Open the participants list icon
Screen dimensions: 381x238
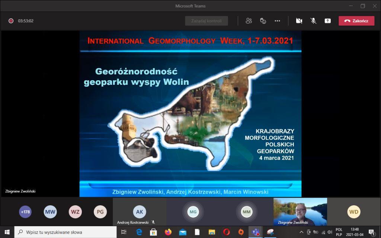point(249,21)
